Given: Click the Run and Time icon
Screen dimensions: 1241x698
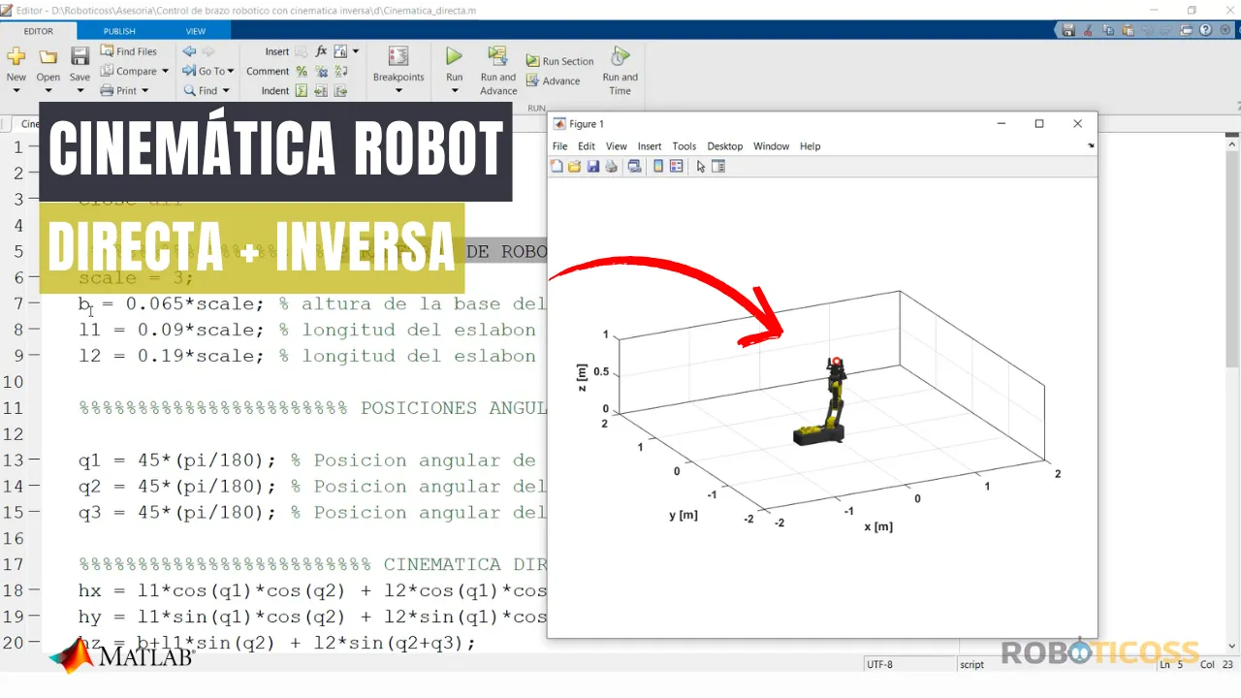Looking at the screenshot, I should pos(620,56).
